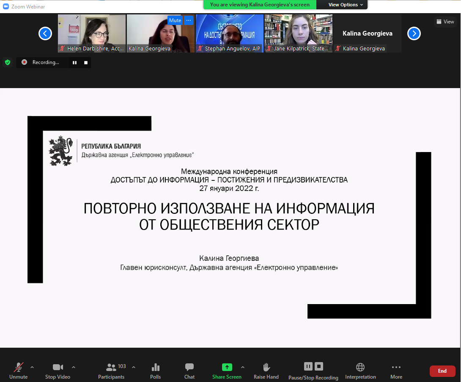Open the More options menu
This screenshot has height=382, width=461.
[x=396, y=371]
